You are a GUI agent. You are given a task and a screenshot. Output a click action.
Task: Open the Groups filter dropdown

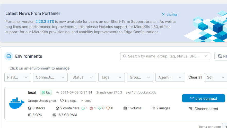[x=140, y=77]
